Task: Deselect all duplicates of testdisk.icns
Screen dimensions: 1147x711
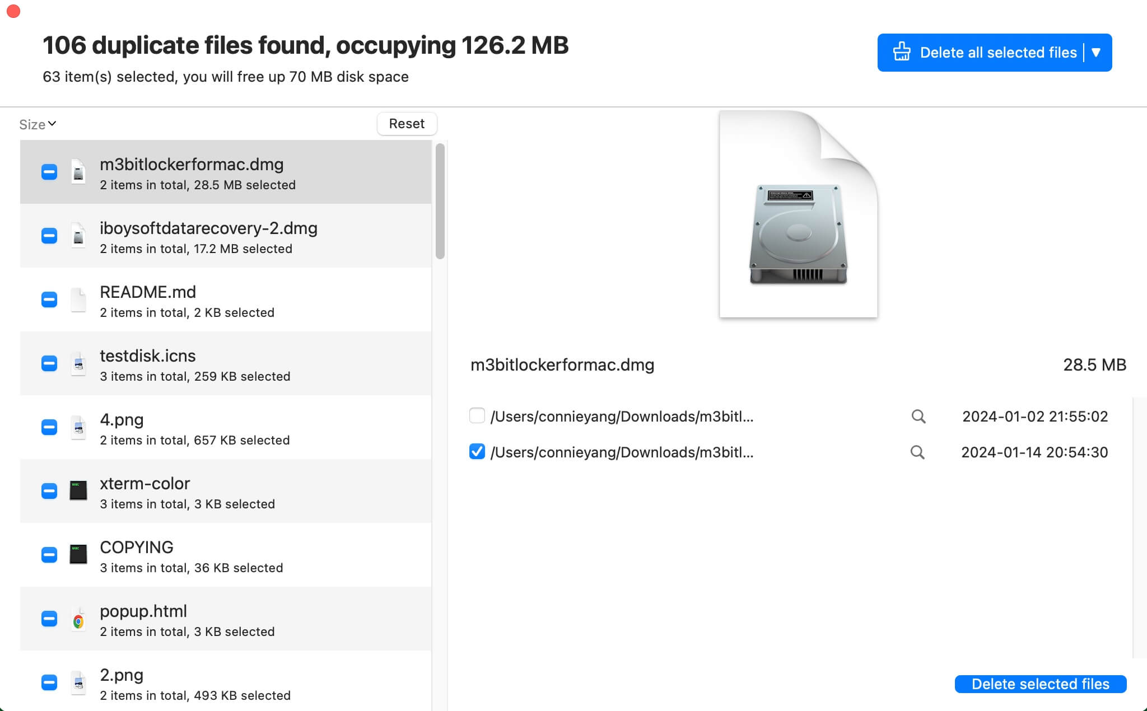Action: click(49, 363)
